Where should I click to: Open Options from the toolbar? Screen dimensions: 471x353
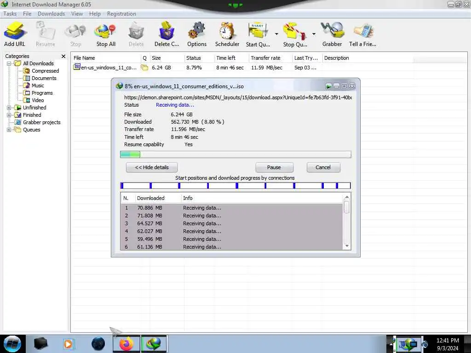click(197, 34)
